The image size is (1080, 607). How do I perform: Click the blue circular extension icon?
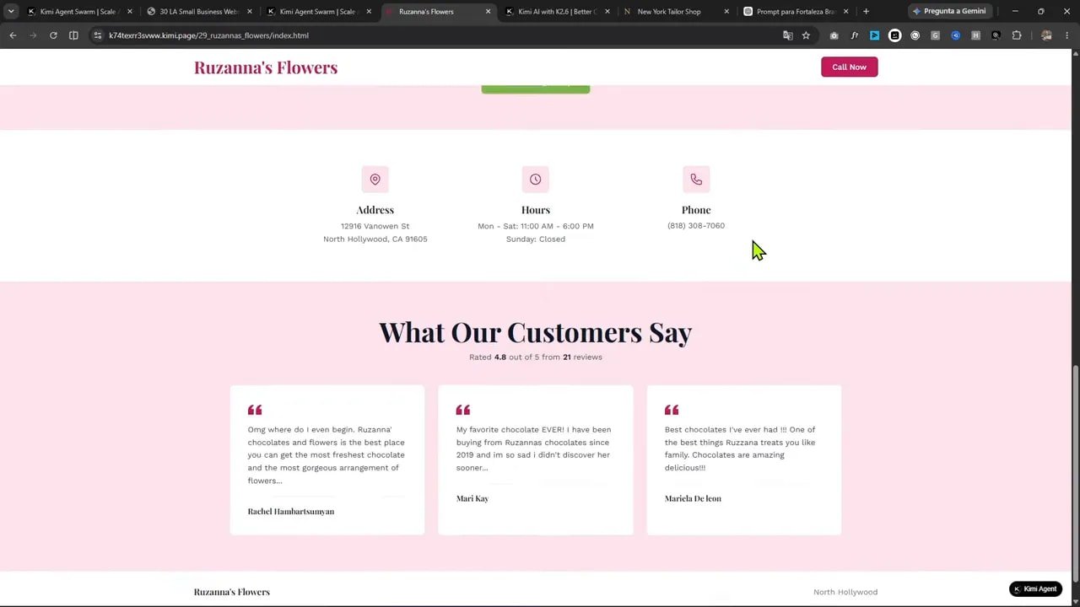click(956, 35)
